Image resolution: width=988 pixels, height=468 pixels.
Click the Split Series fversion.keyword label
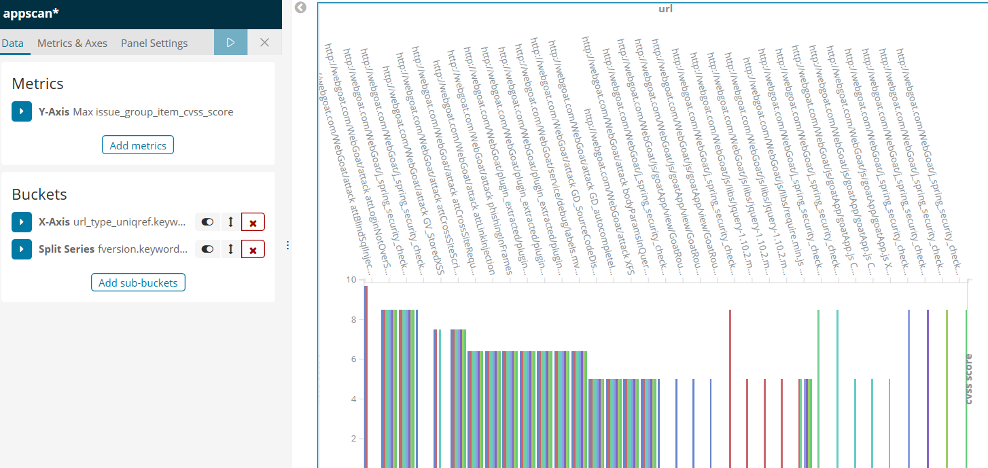(113, 249)
